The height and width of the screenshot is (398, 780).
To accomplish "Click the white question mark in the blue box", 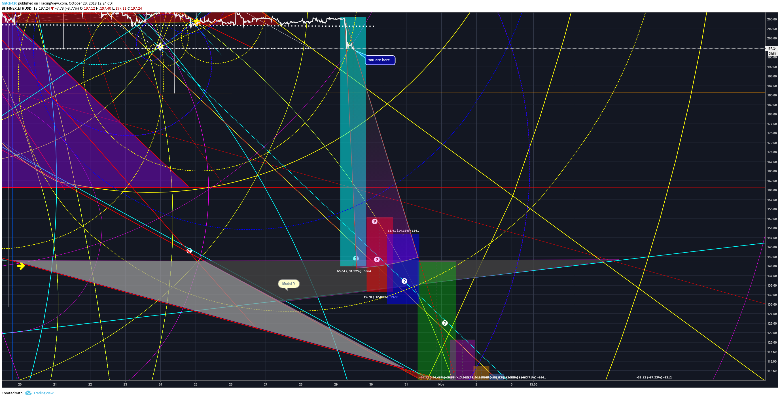I will (404, 281).
